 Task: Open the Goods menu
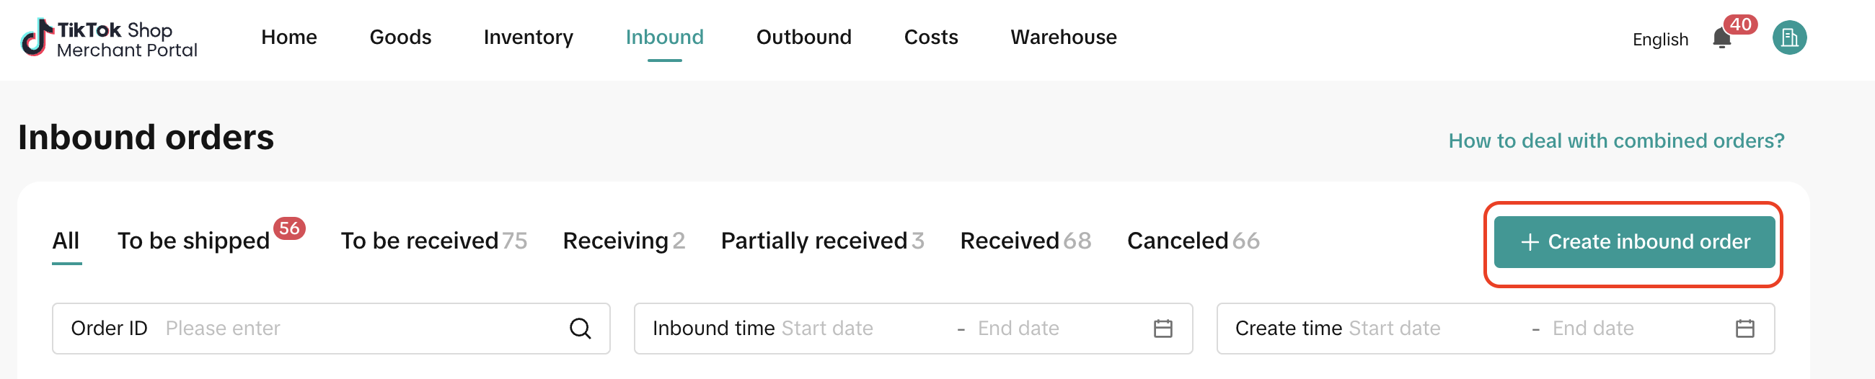tap(400, 37)
